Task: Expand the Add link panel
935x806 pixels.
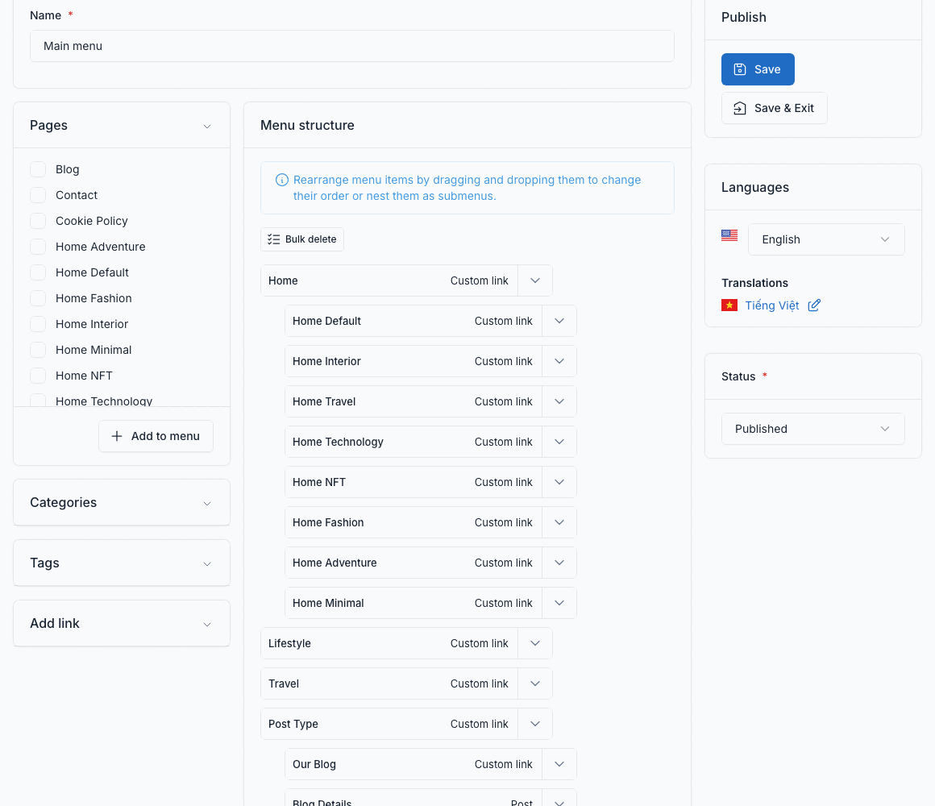Action: pyautogui.click(x=207, y=625)
